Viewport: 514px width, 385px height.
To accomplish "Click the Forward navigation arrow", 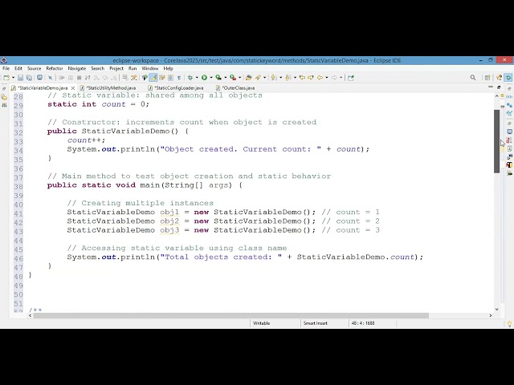I will point(334,78).
